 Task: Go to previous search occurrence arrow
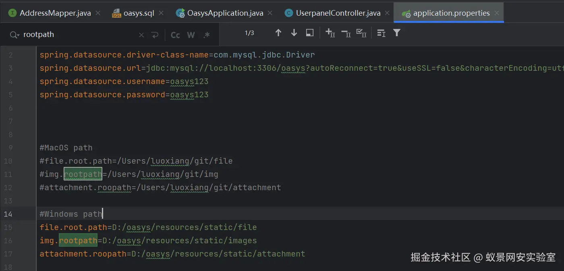[x=278, y=33]
